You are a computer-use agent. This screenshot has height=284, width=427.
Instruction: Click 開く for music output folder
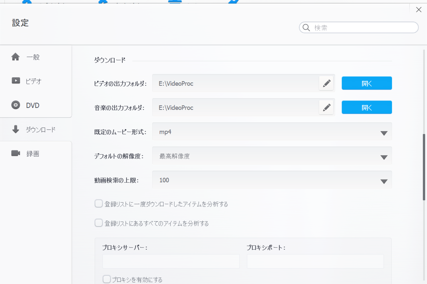point(367,107)
